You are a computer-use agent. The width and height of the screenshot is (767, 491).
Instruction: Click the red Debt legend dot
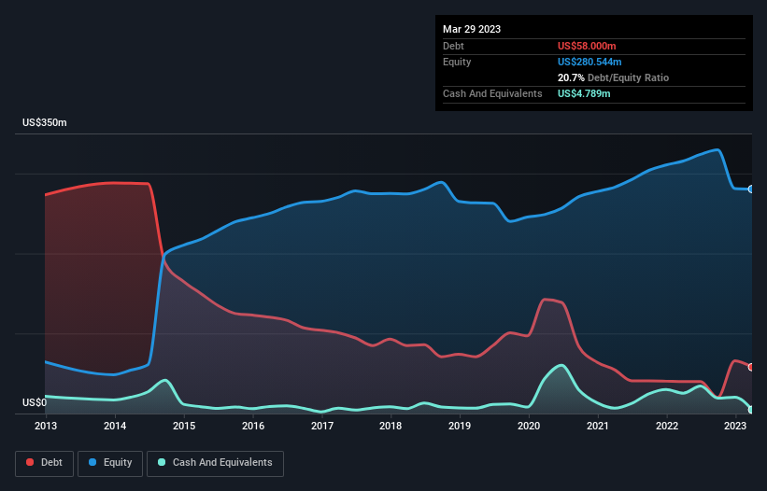30,462
